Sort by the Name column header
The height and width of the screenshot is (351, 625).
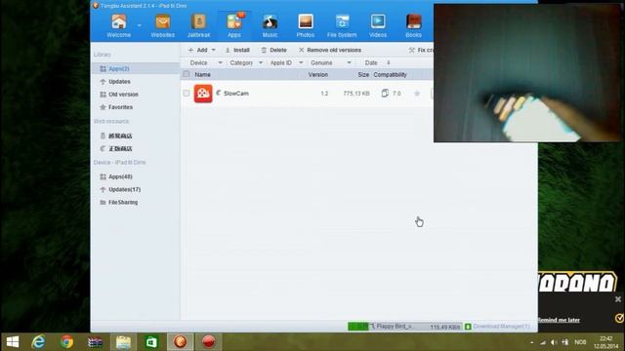point(202,74)
